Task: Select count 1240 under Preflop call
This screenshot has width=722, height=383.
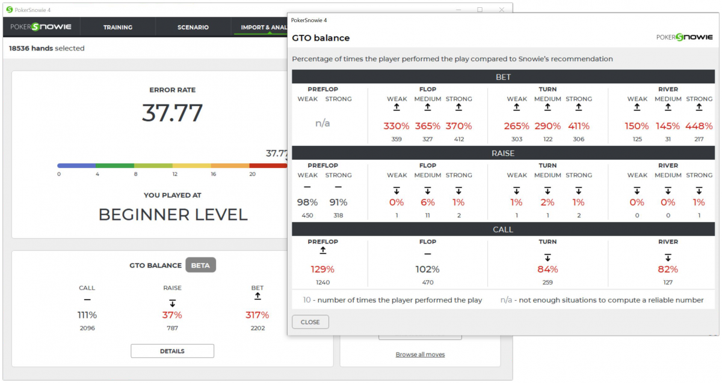Action: [322, 282]
